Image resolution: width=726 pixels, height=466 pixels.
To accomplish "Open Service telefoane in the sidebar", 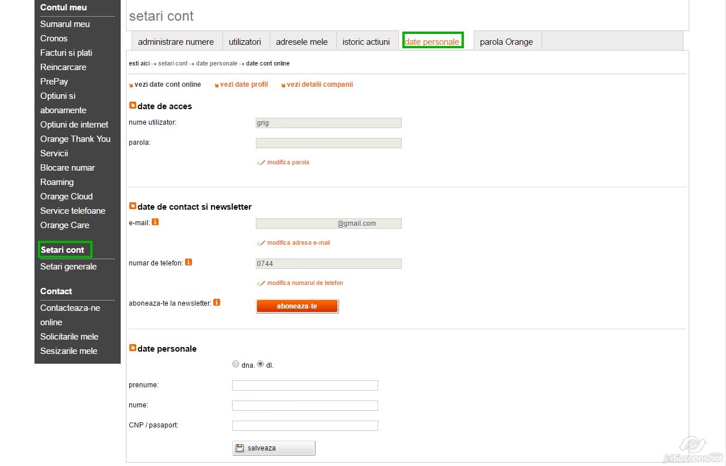I will point(73,211).
